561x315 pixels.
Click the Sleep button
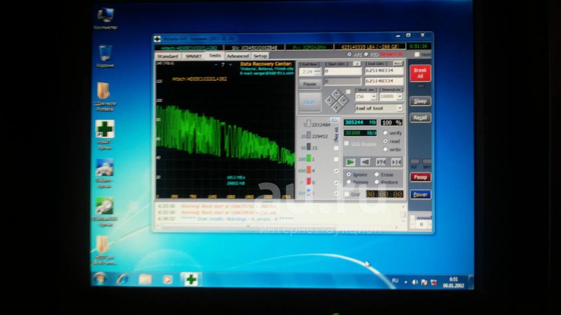420,101
